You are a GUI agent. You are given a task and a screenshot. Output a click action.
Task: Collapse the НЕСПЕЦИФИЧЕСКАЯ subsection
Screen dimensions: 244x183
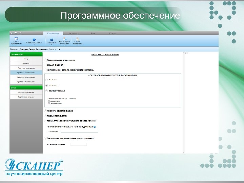pyautogui.click(x=46, y=91)
